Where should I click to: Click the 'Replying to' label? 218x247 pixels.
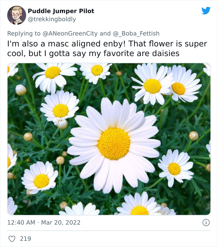24,34
